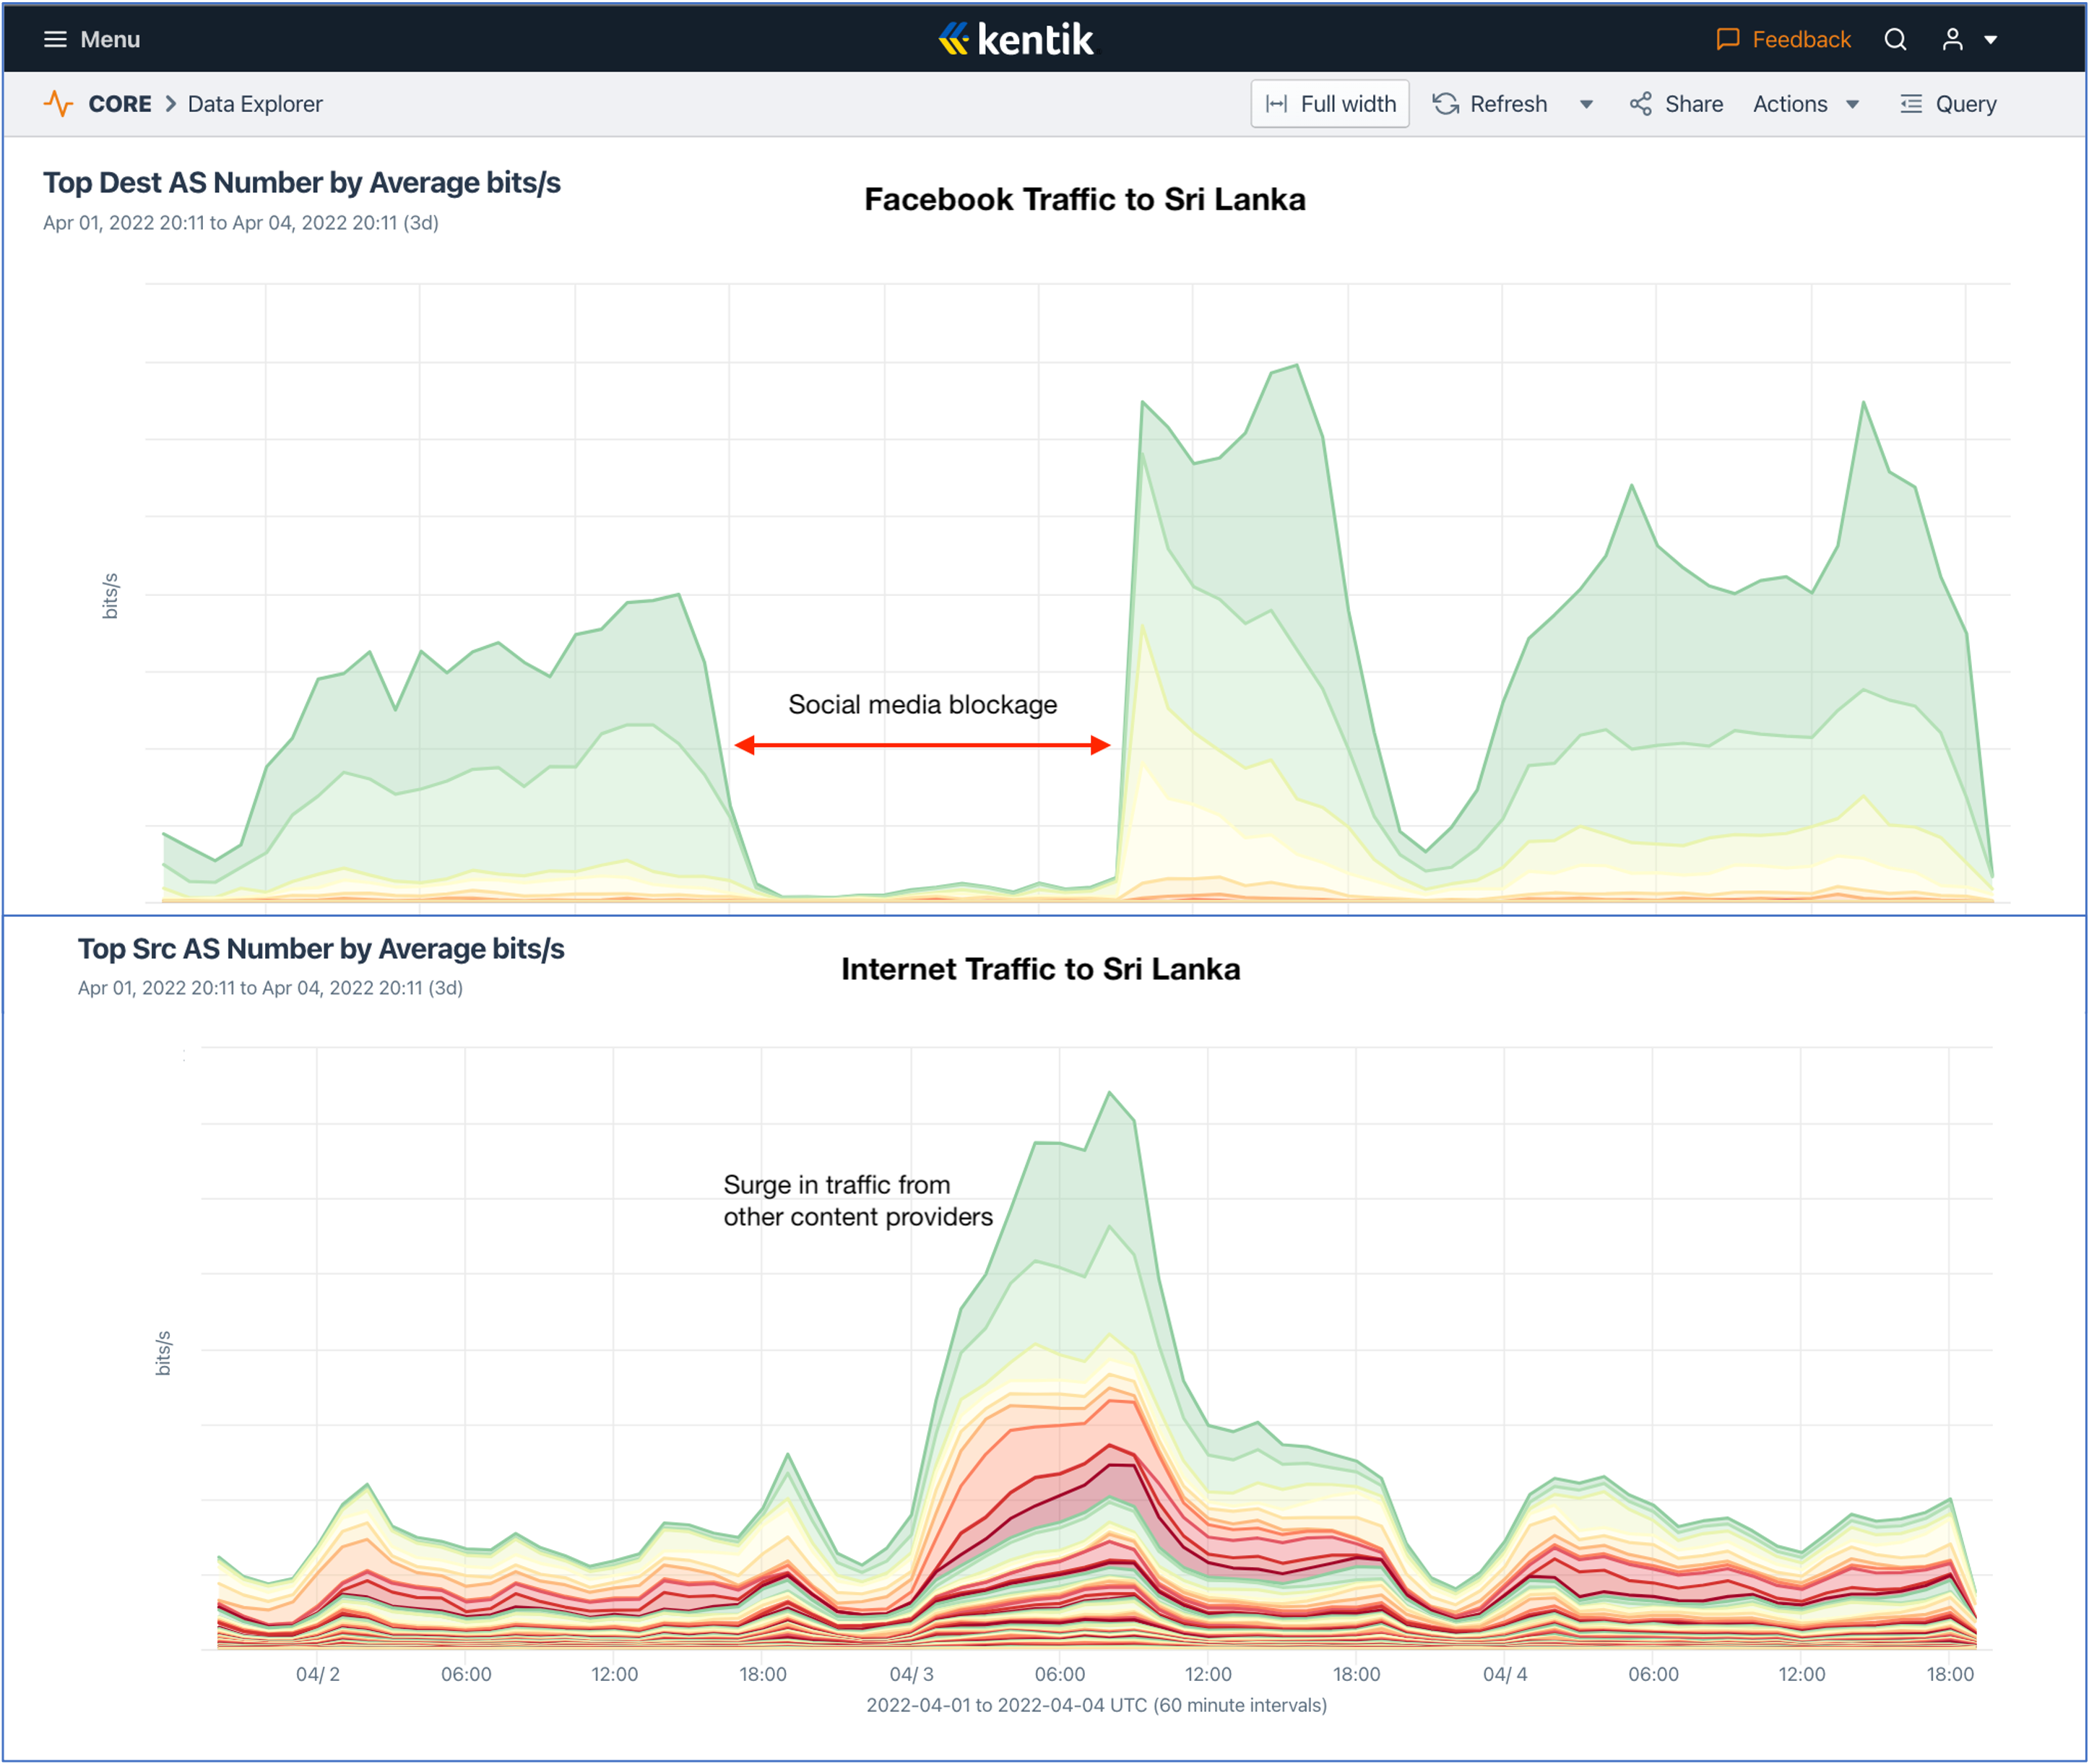Click the CORE pulse icon
2089x1764 pixels.
pos(59,104)
